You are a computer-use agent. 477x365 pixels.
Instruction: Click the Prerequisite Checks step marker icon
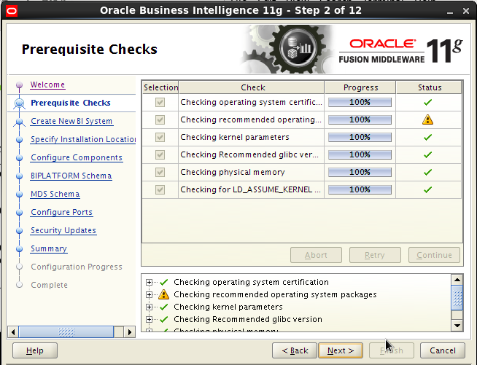click(x=19, y=103)
